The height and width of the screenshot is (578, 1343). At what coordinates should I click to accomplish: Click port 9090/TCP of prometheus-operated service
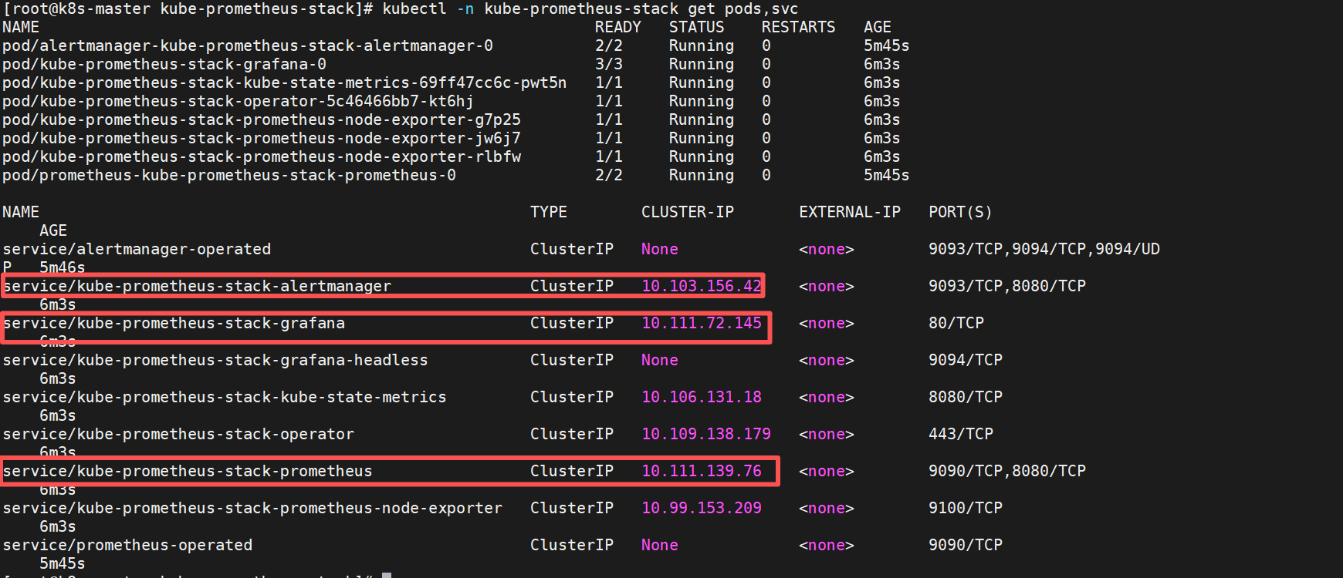point(966,545)
